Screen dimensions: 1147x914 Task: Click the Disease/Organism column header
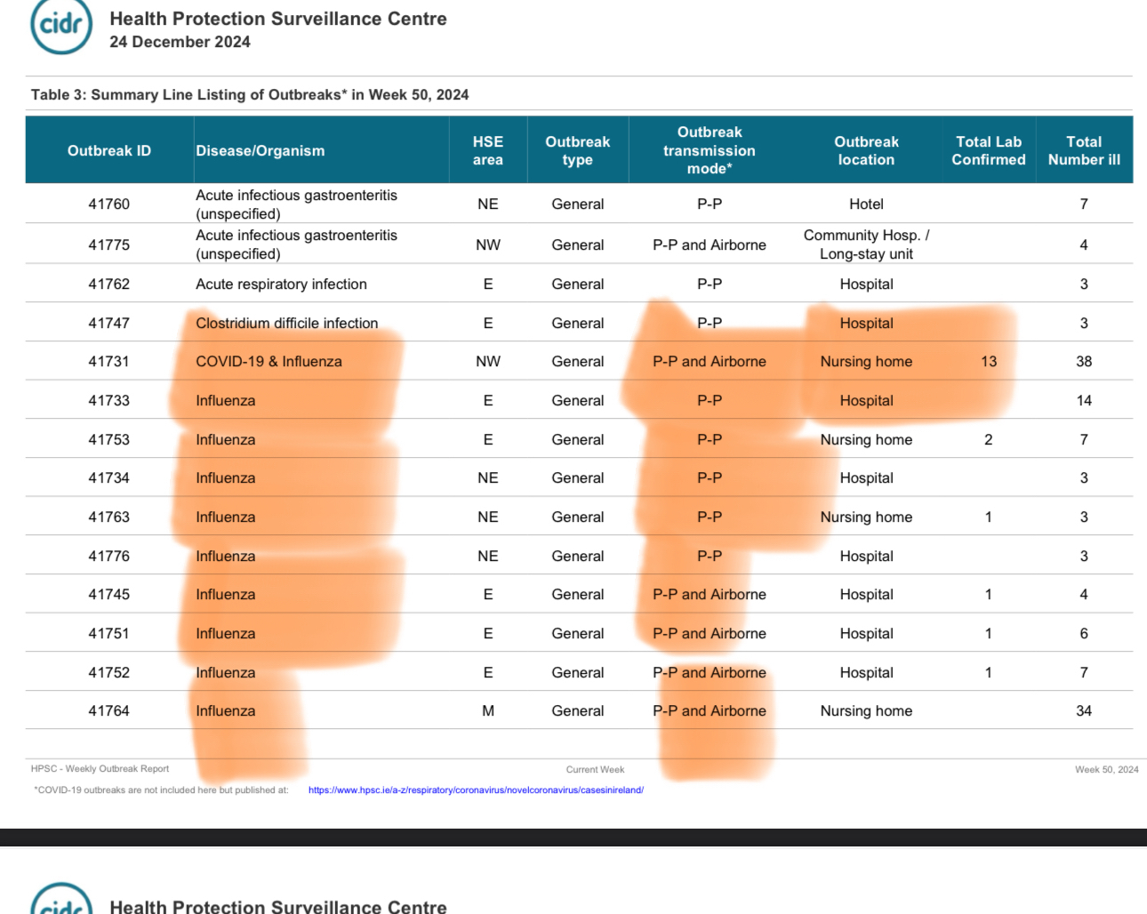pyautogui.click(x=261, y=150)
